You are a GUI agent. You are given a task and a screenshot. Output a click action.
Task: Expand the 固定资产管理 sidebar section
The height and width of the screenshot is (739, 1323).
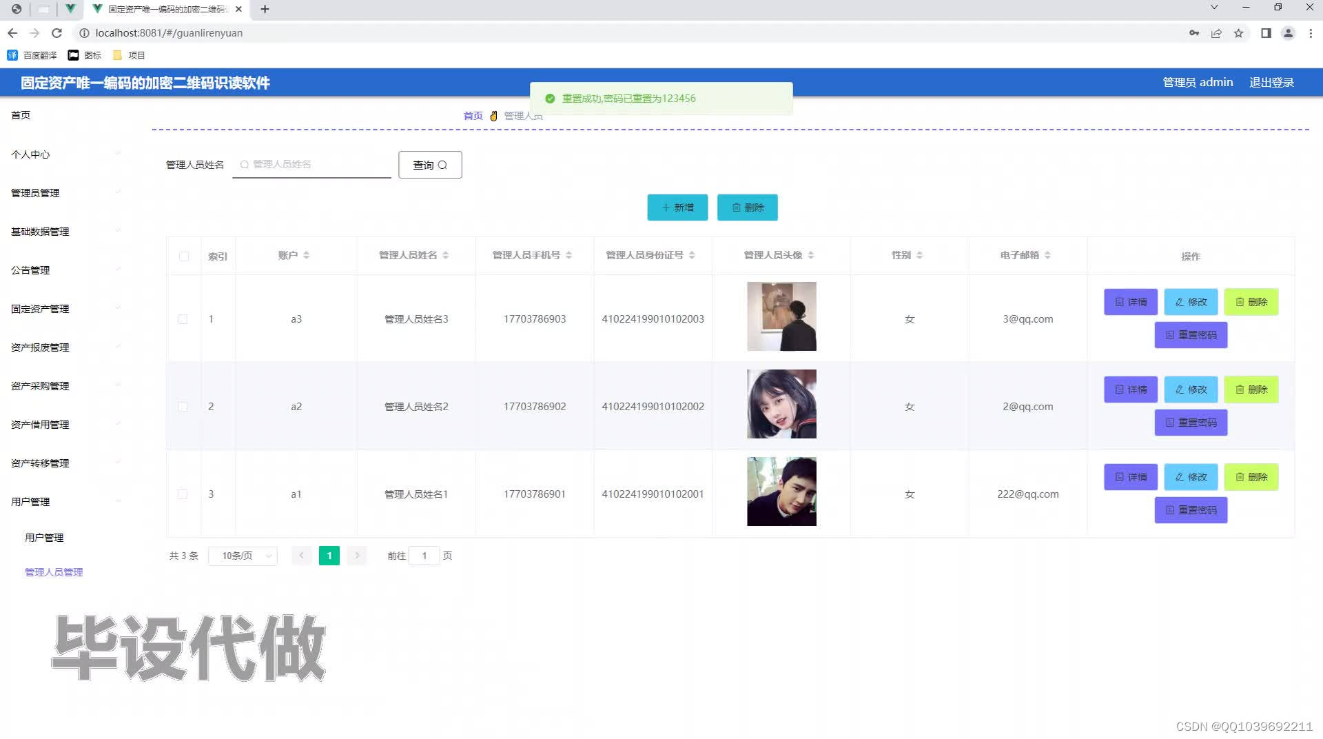(x=39, y=309)
